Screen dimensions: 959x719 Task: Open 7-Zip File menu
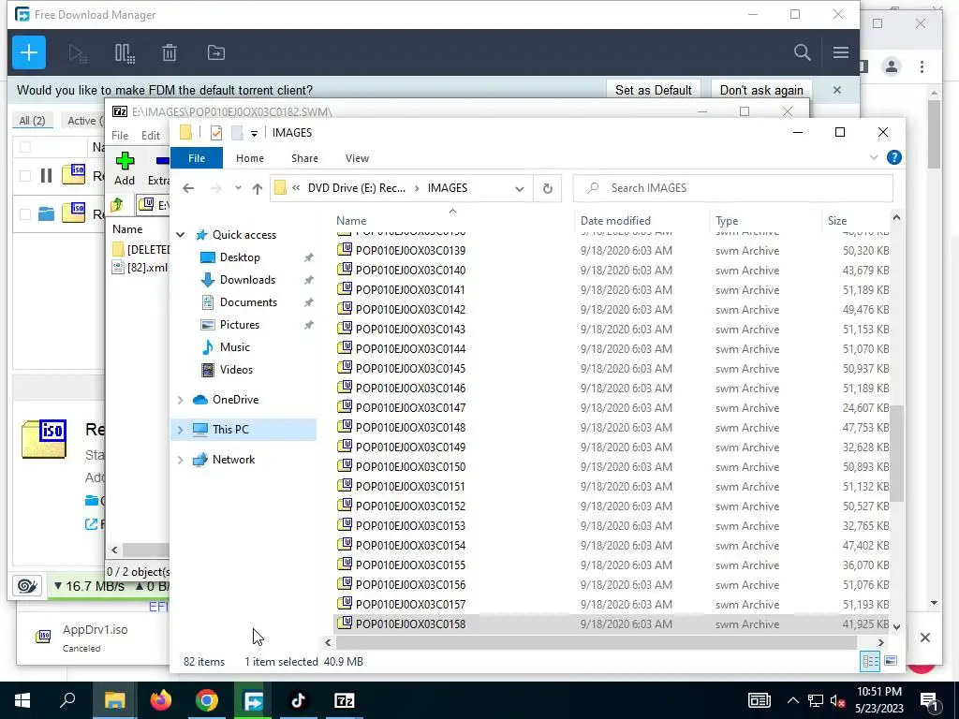pyautogui.click(x=120, y=135)
